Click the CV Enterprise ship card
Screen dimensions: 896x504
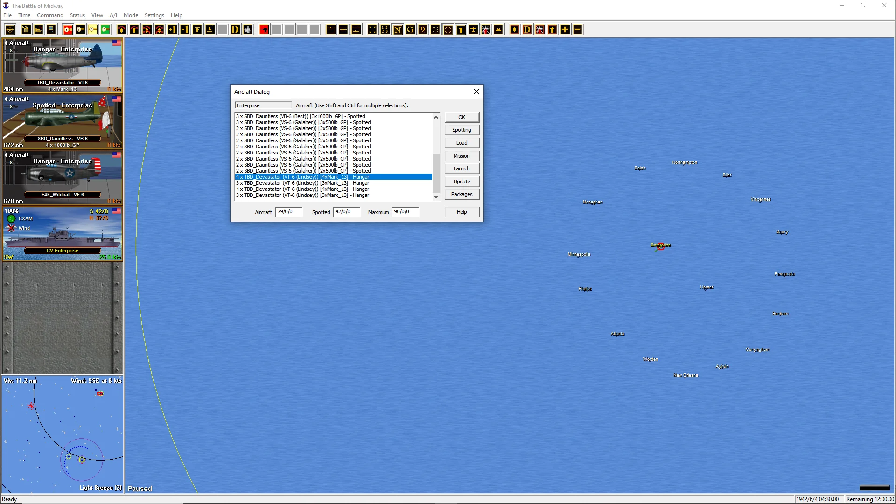[x=63, y=234]
